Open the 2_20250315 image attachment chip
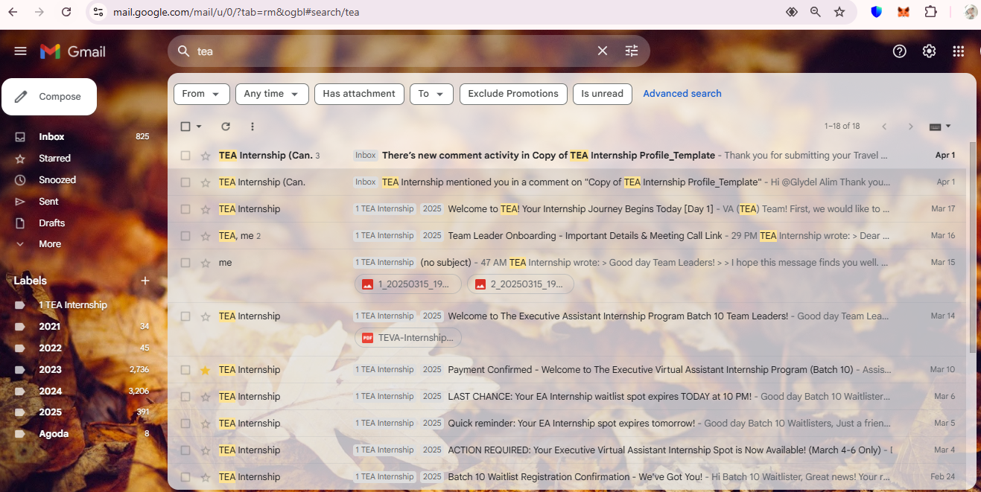The height and width of the screenshot is (492, 981). [x=520, y=284]
